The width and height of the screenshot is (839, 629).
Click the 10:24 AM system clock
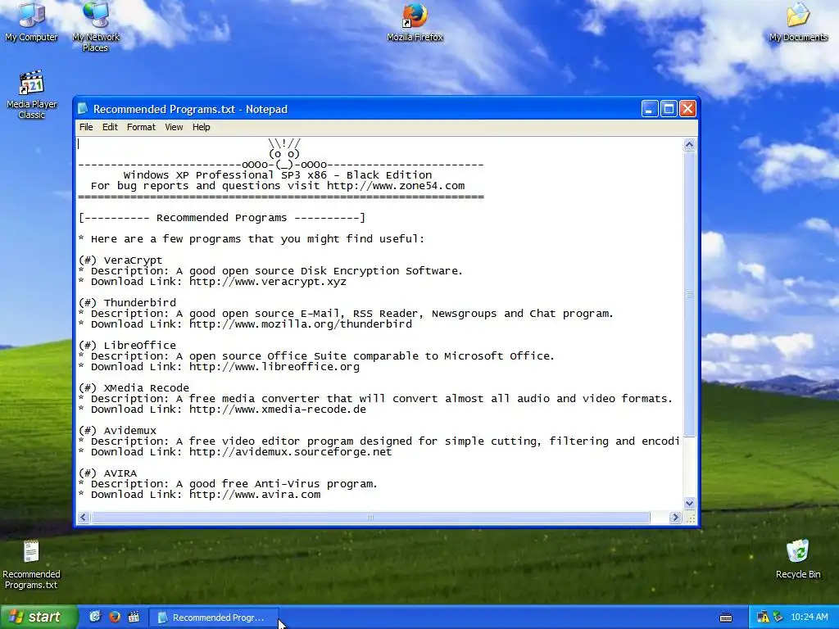[x=809, y=618]
